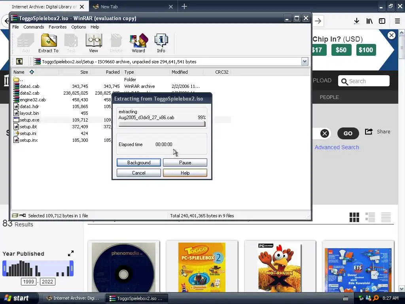
Task: Switch results to compact list view
Action: (x=386, y=217)
